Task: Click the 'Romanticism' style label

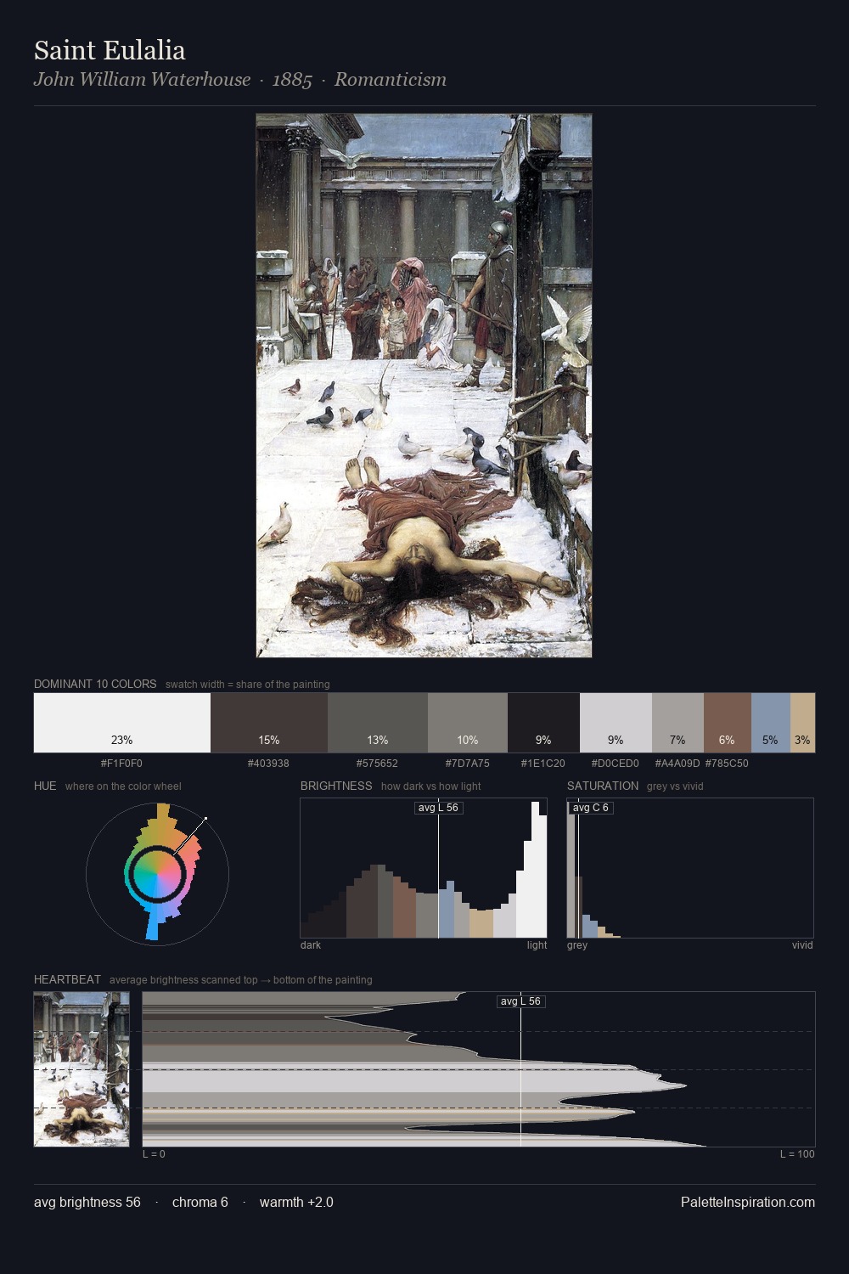Action: pos(390,80)
